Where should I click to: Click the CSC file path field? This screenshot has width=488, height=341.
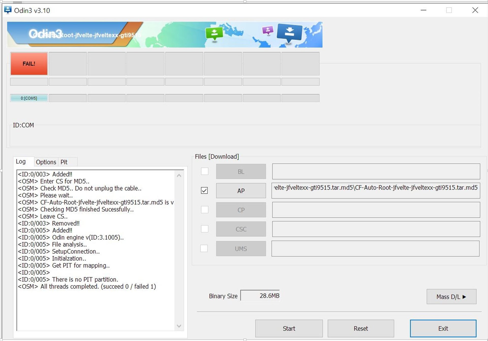tap(376, 229)
